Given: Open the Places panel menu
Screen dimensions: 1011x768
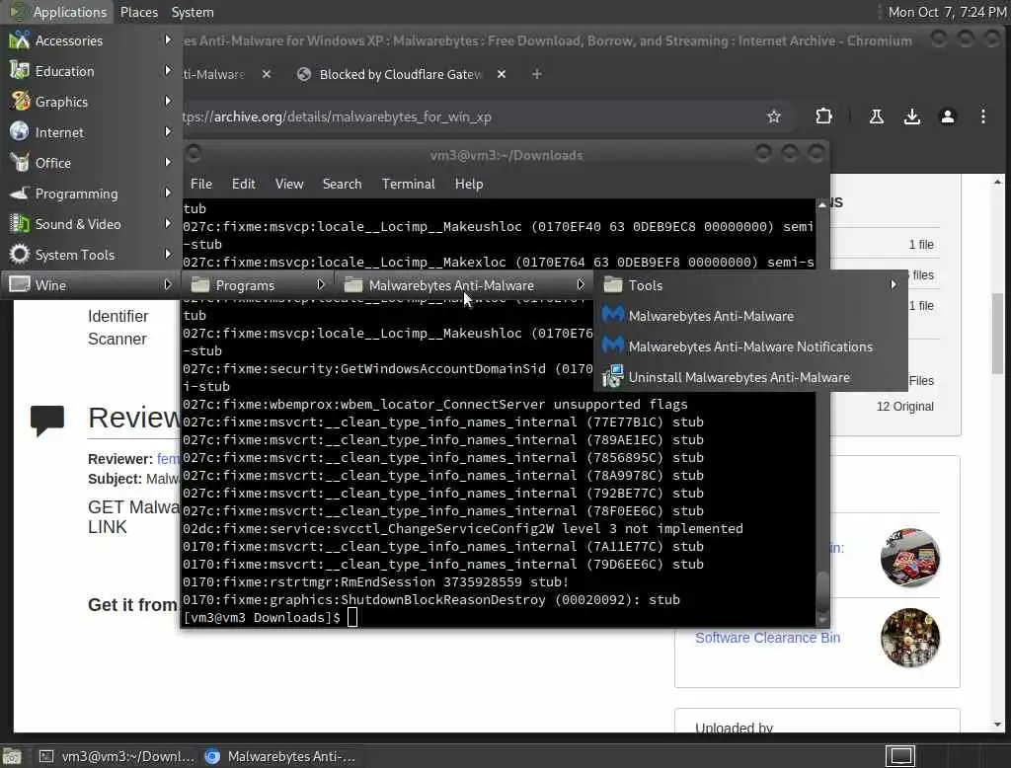Looking at the screenshot, I should pos(138,12).
